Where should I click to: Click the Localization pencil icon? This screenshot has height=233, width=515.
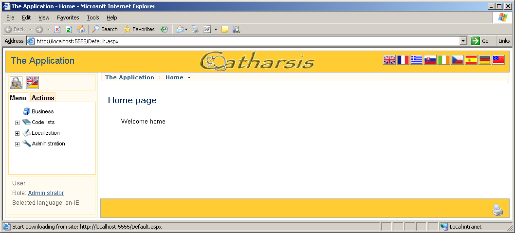coord(27,133)
